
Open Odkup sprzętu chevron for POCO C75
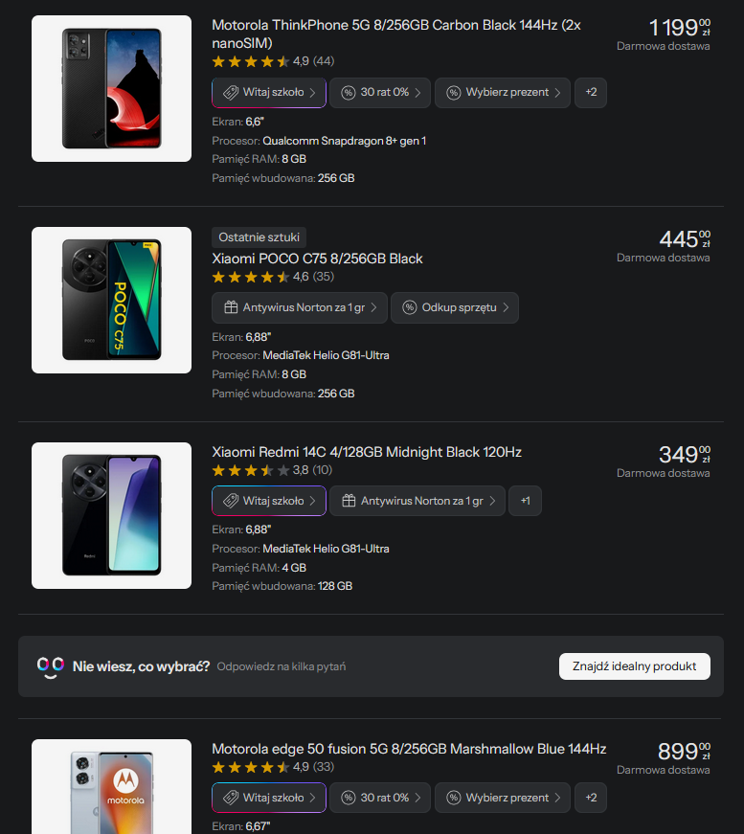[506, 307]
